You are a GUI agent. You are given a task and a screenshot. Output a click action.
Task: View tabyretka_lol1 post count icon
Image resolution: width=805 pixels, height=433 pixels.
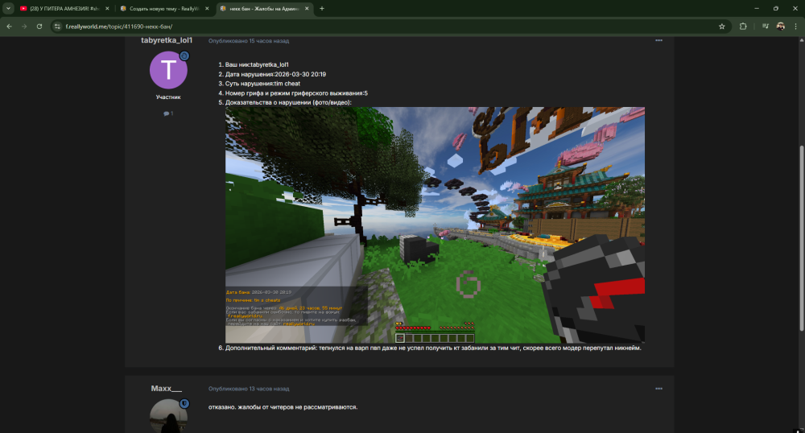pos(168,113)
